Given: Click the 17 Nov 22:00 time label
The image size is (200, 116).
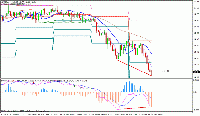Looking at the screenshot, I should click(x=56, y=115).
